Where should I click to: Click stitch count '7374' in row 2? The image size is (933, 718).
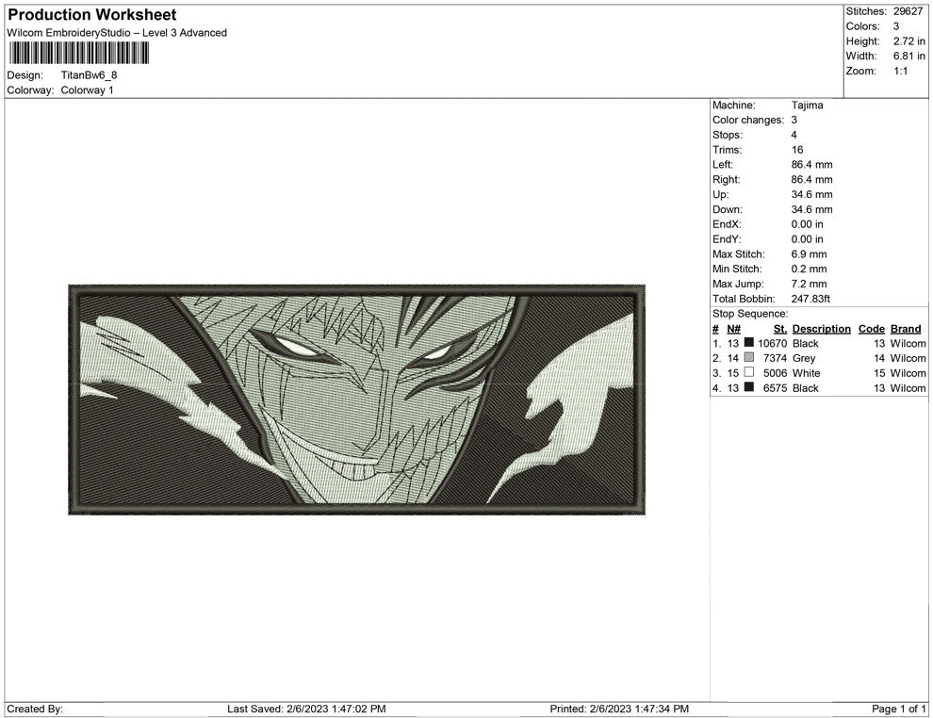pos(775,358)
